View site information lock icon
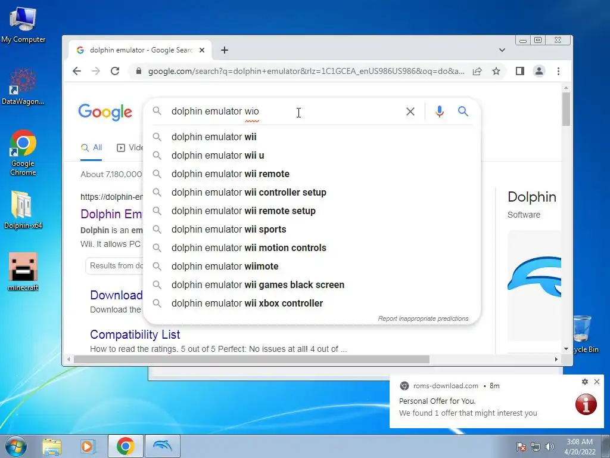Image resolution: width=610 pixels, height=458 pixels. tap(138, 71)
